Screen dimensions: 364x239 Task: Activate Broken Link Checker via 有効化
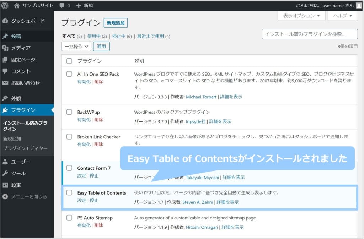84,145
